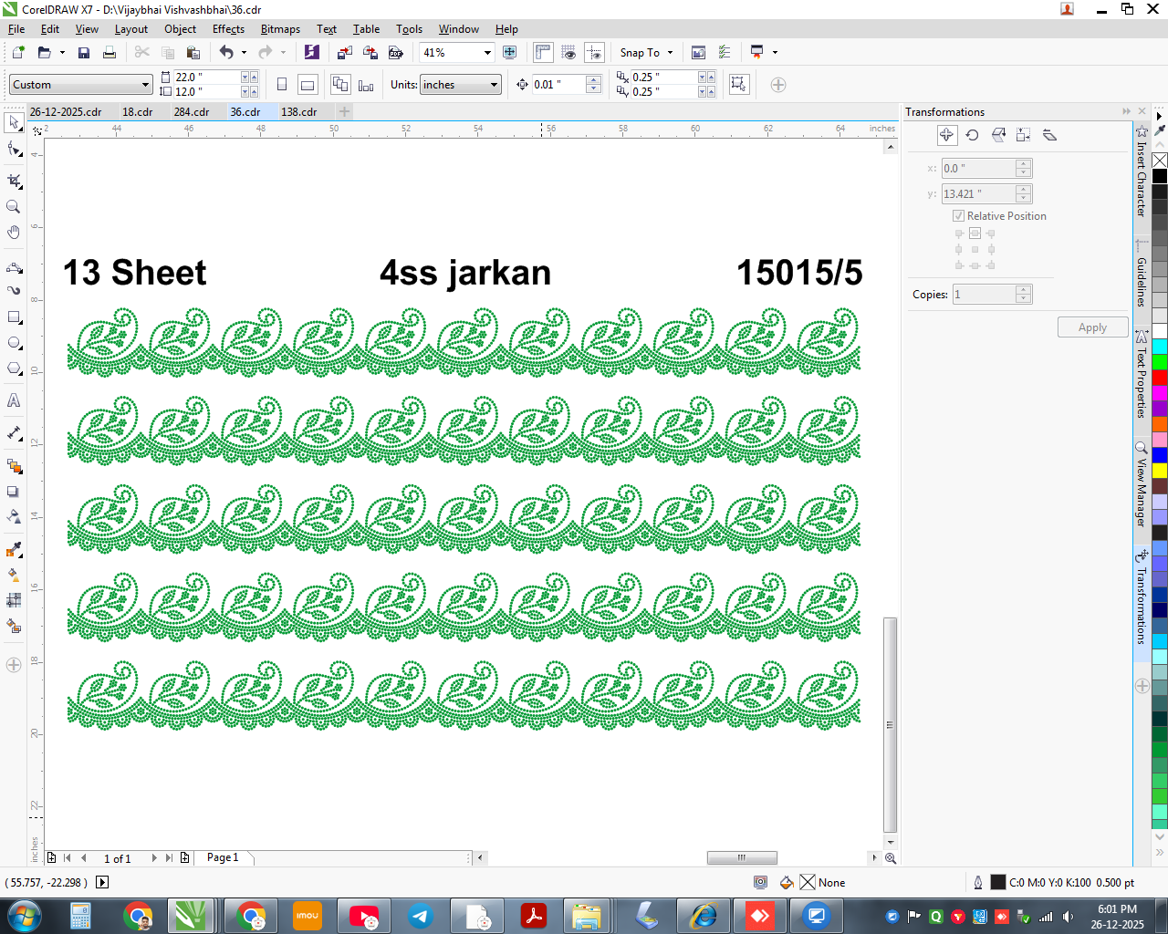Open the Units inches dropdown
This screenshot has width=1168, height=934.
[x=461, y=85]
